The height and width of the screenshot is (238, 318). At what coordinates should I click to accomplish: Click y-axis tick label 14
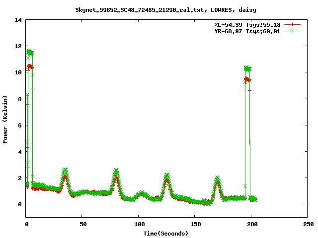pyautogui.click(x=18, y=20)
